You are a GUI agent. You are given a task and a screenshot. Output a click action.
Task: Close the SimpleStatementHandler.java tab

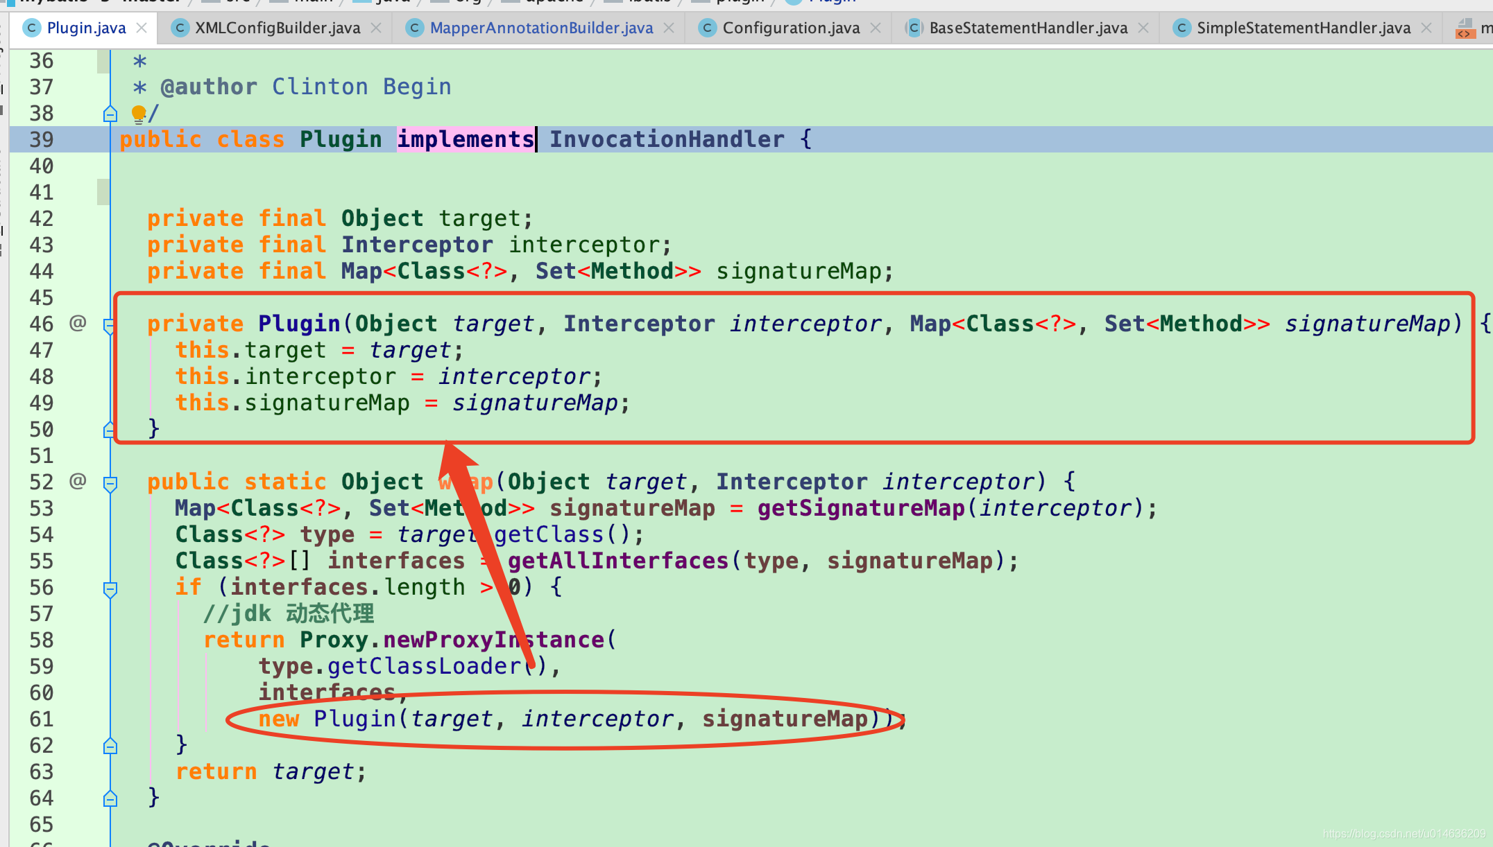pos(1426,28)
